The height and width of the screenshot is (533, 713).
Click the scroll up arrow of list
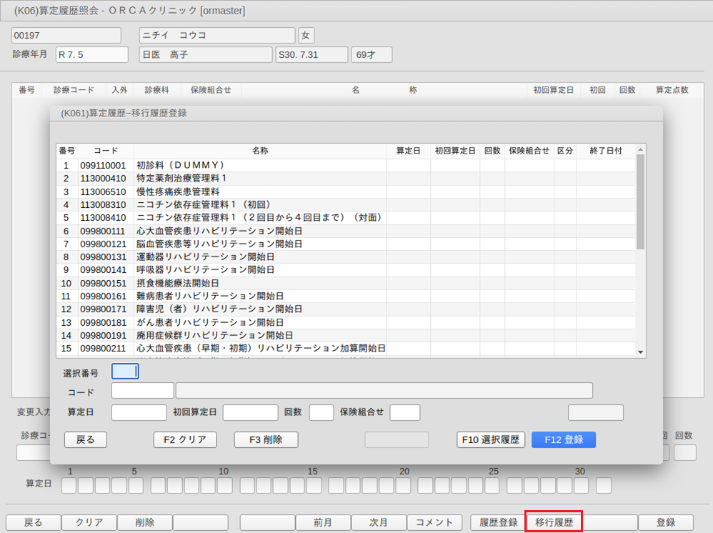[640, 150]
